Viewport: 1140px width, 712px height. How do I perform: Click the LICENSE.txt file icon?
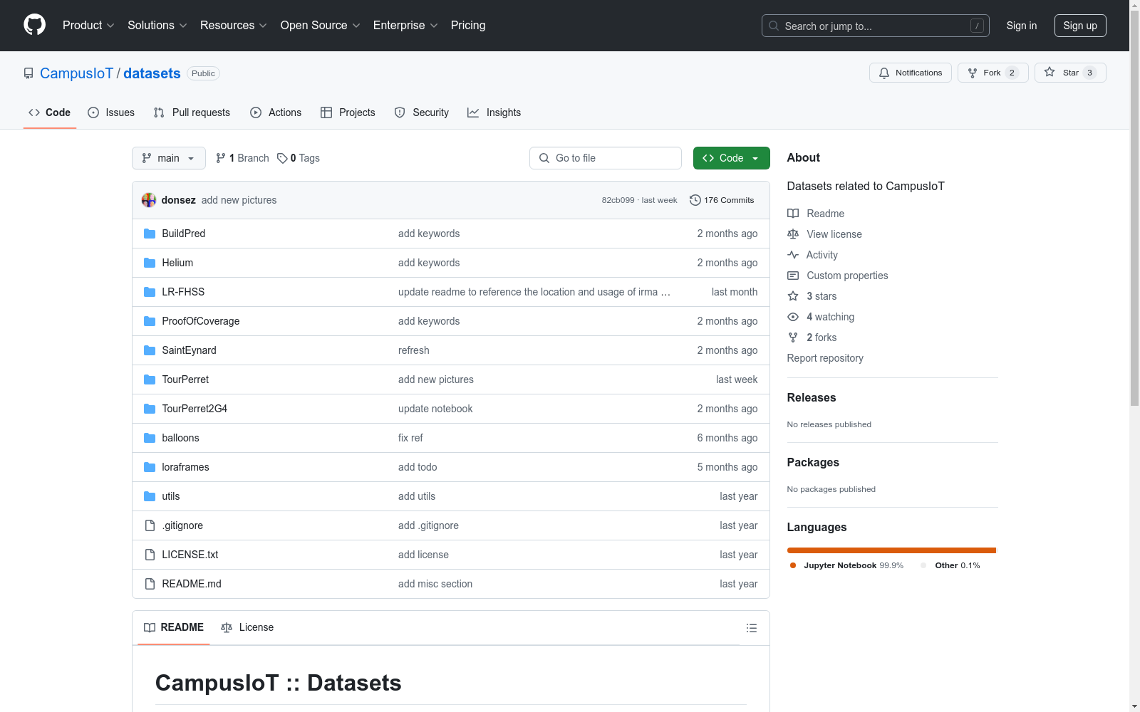tap(150, 555)
